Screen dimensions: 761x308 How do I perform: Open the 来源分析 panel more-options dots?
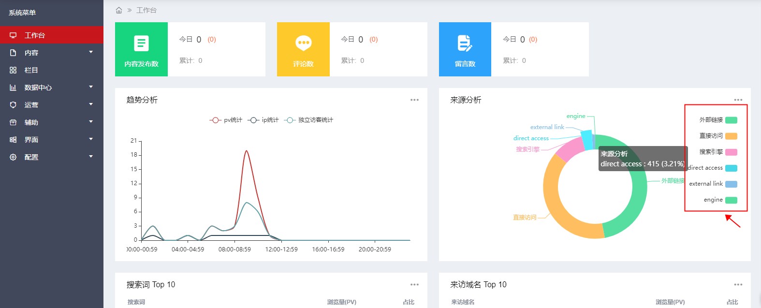click(738, 100)
